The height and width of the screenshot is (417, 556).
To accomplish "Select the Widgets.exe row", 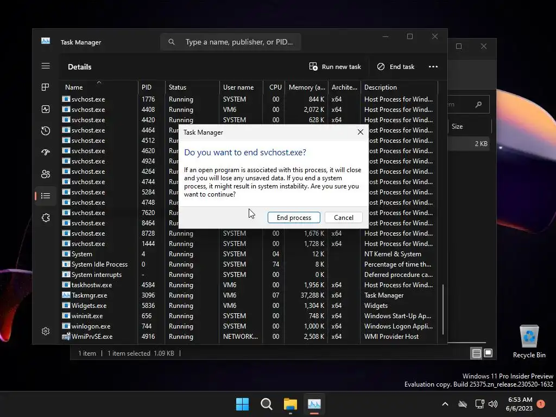I will tap(249, 305).
